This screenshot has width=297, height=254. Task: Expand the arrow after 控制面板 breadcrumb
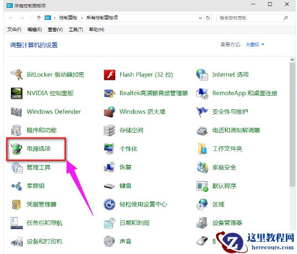(x=82, y=18)
